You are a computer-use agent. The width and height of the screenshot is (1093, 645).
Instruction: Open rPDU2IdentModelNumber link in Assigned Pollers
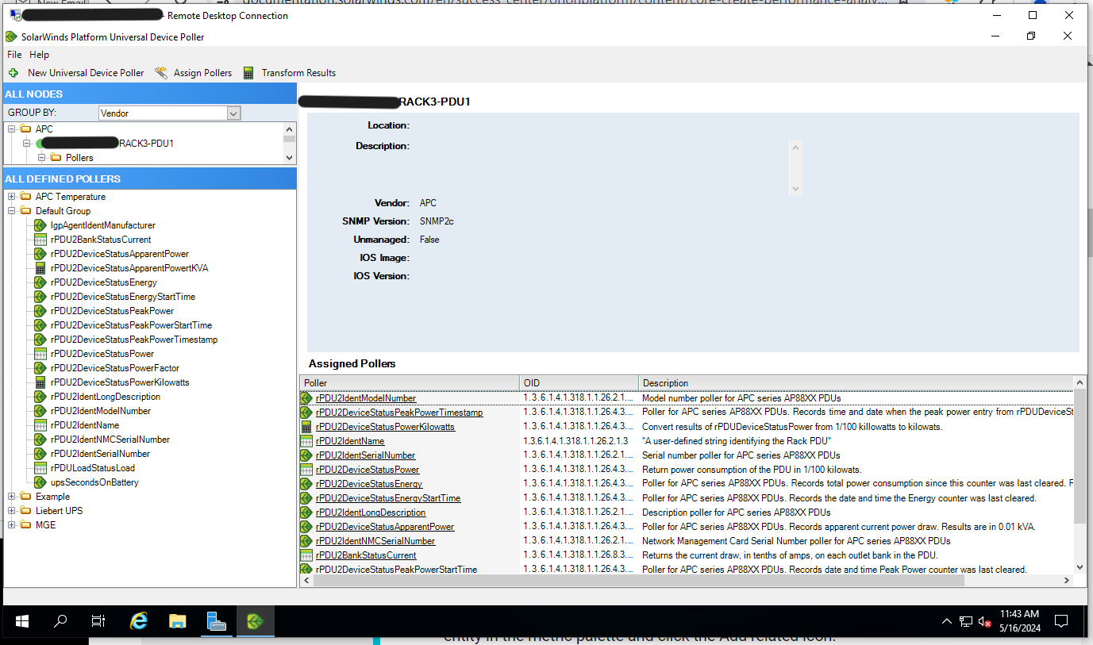366,398
